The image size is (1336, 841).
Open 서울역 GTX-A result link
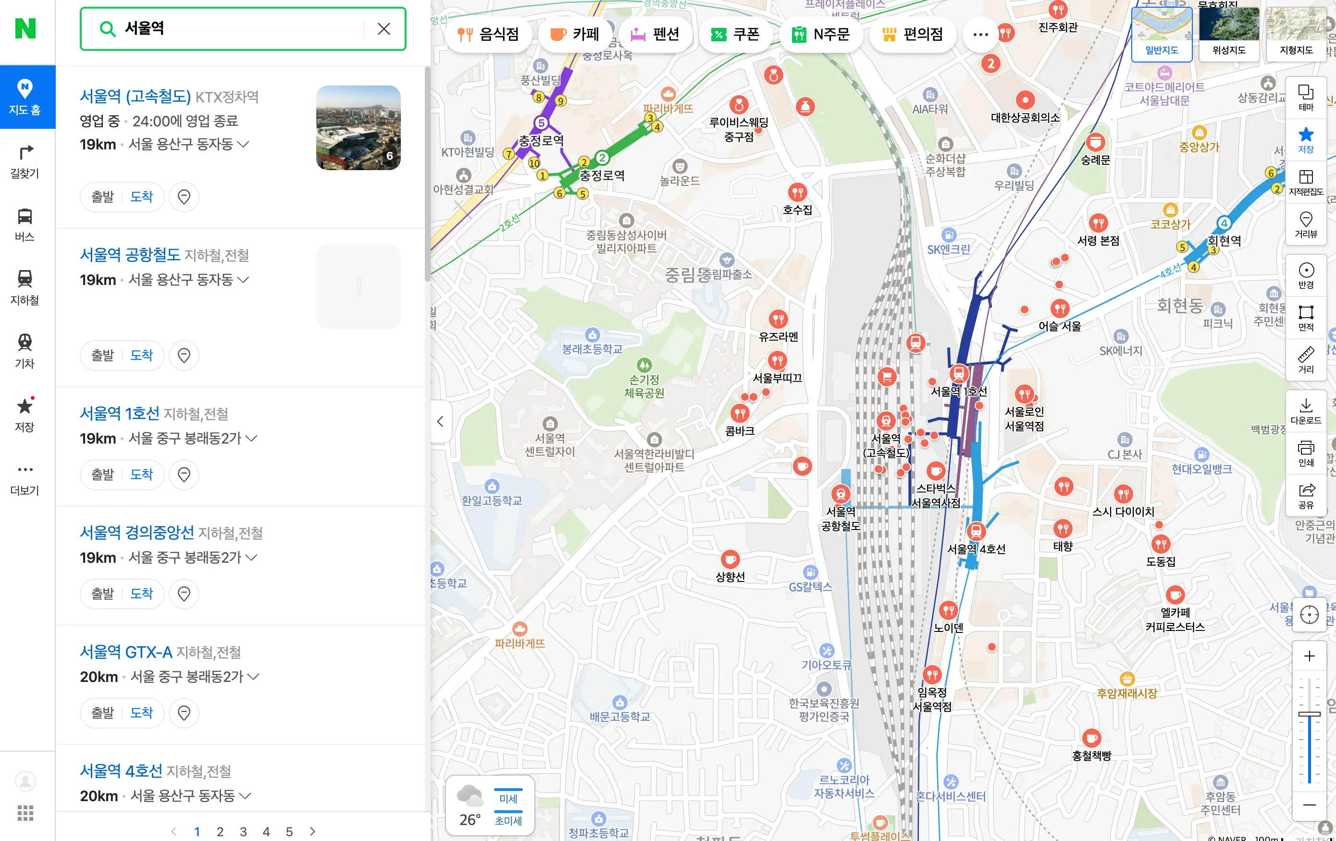(126, 652)
